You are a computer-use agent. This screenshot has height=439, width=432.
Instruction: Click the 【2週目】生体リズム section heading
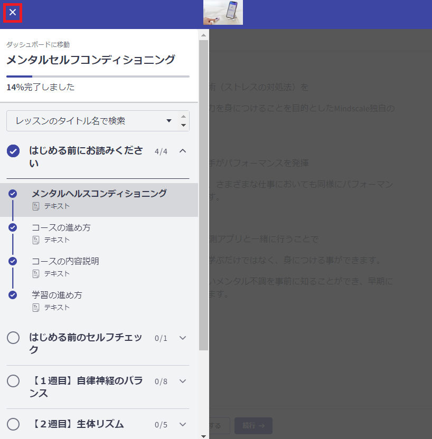click(77, 424)
